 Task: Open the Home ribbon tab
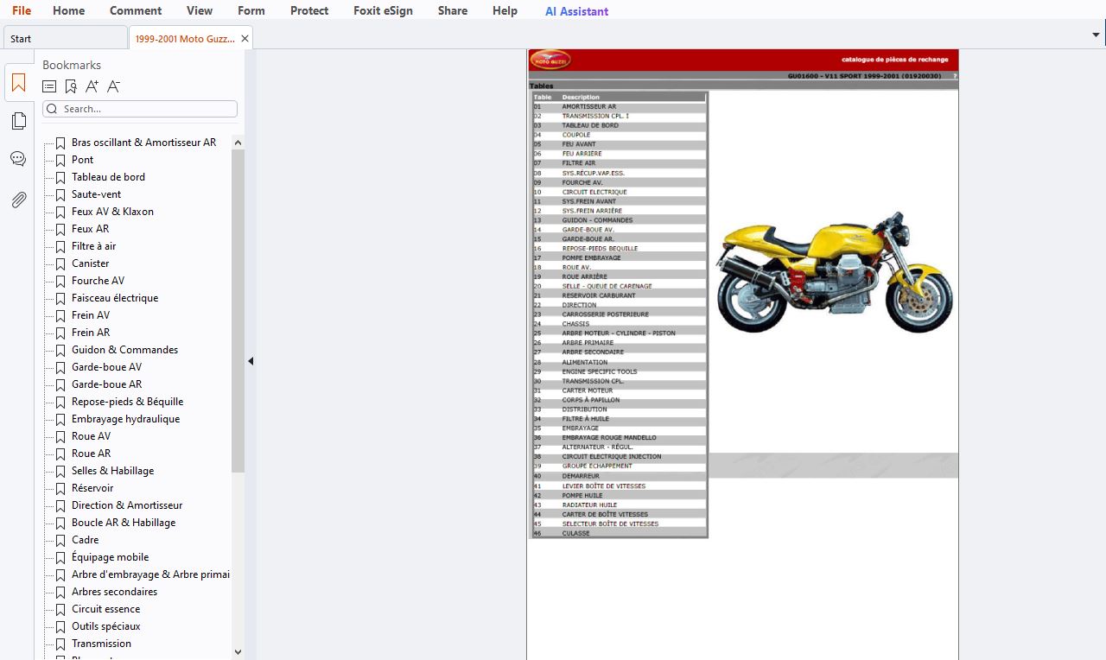(x=68, y=10)
